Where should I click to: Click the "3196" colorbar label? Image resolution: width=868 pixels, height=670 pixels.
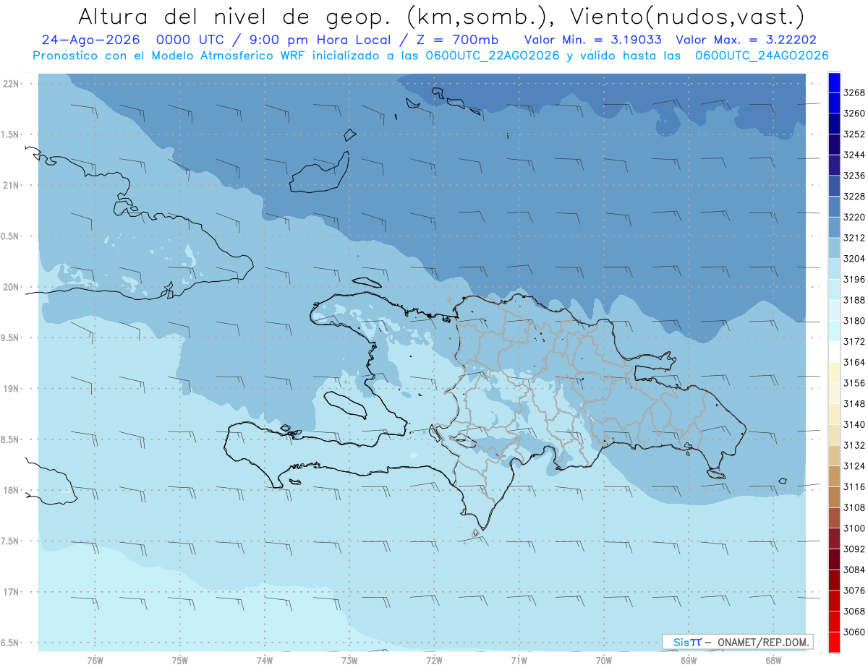tap(854, 279)
